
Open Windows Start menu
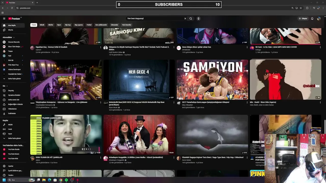(x=4, y=180)
